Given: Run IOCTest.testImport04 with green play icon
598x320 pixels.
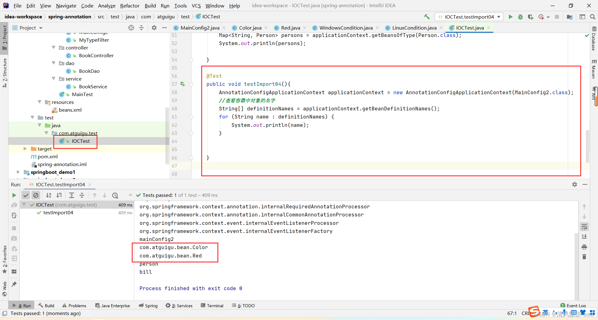Looking at the screenshot, I should (x=510, y=17).
